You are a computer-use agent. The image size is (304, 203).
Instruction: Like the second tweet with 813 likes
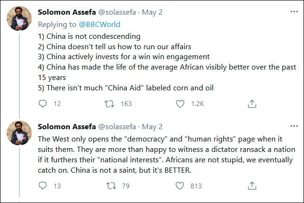tap(180, 185)
